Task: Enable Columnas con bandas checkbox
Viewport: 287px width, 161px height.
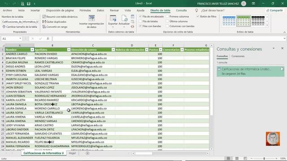Action: point(167,26)
